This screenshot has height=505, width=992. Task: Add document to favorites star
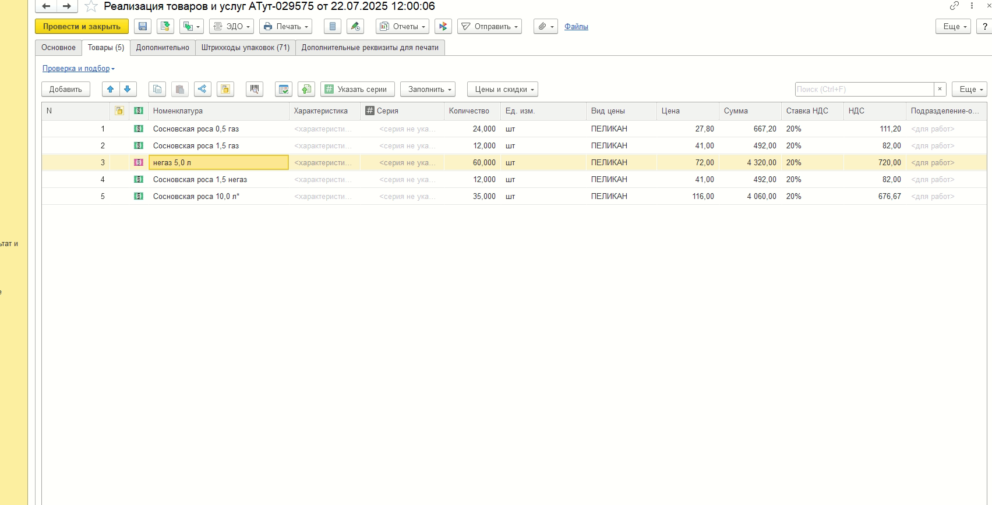pyautogui.click(x=91, y=6)
